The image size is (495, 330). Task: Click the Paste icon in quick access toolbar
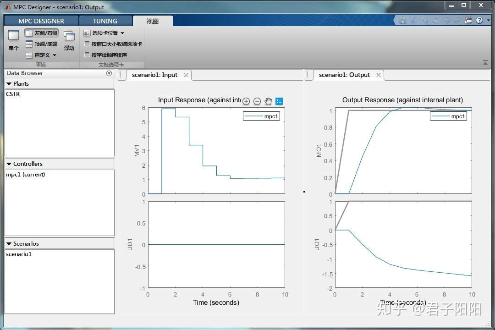pos(436,21)
